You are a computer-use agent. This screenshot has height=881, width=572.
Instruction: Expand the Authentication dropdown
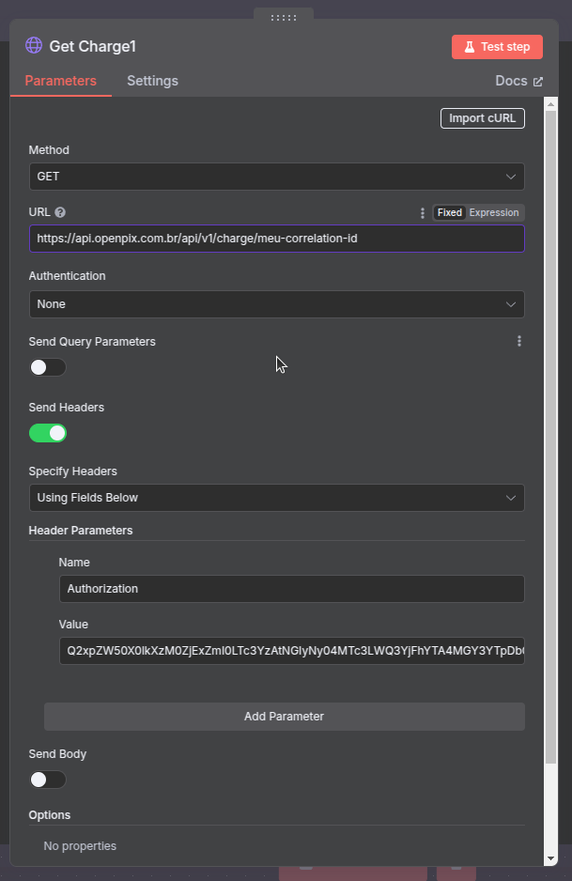(276, 304)
